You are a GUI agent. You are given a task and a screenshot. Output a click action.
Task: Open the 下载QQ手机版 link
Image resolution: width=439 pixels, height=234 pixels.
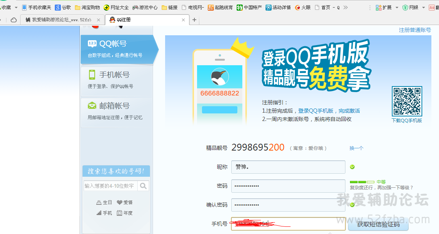coord(407,120)
